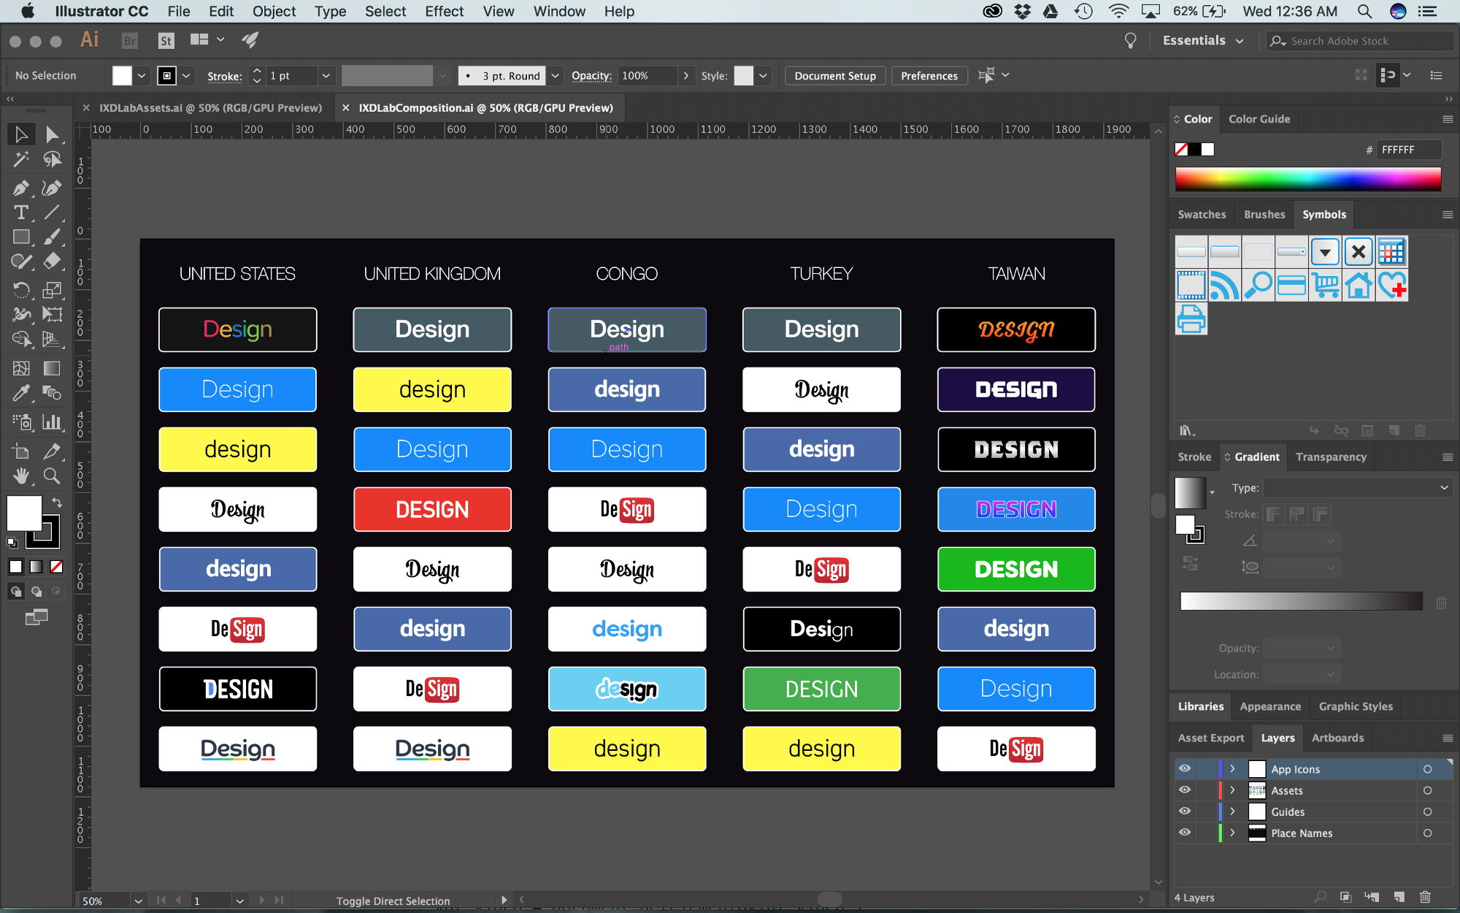Click the Search Adobe Stock field

tap(1358, 41)
